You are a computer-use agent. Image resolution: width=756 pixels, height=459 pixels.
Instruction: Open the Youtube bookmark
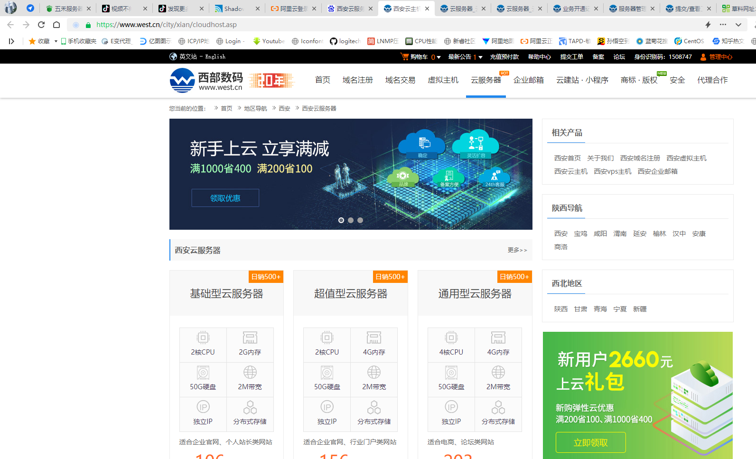point(269,41)
